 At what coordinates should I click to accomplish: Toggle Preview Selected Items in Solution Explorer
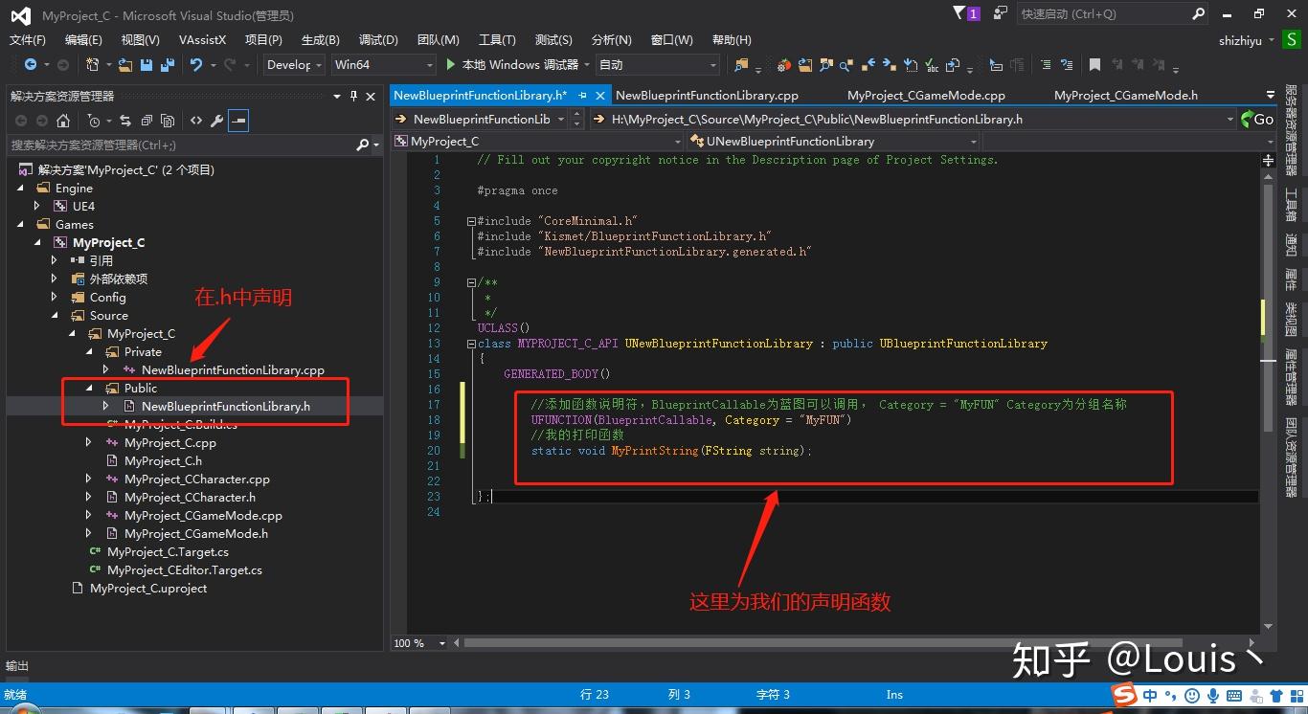pos(239,120)
